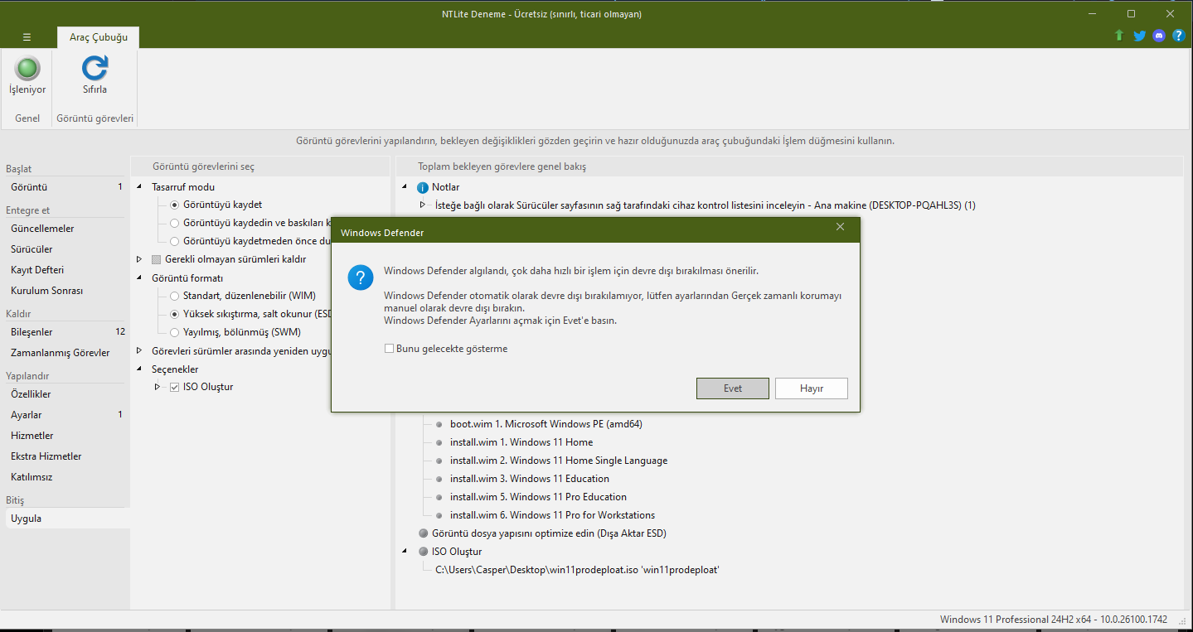The width and height of the screenshot is (1193, 632).
Task: Select 'Görüntüyü kaydet' radio option
Action: 174,205
